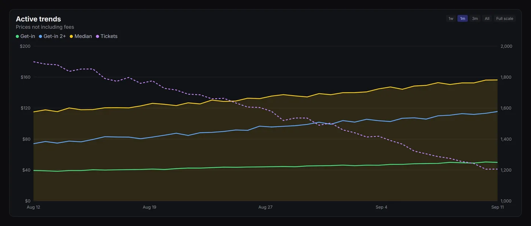Toggle the Get-in legend series

25,36
